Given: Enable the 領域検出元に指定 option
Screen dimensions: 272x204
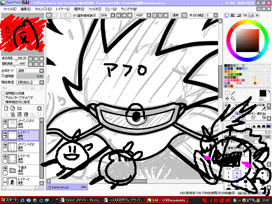Looking at the screenshot, I should tap(3, 102).
